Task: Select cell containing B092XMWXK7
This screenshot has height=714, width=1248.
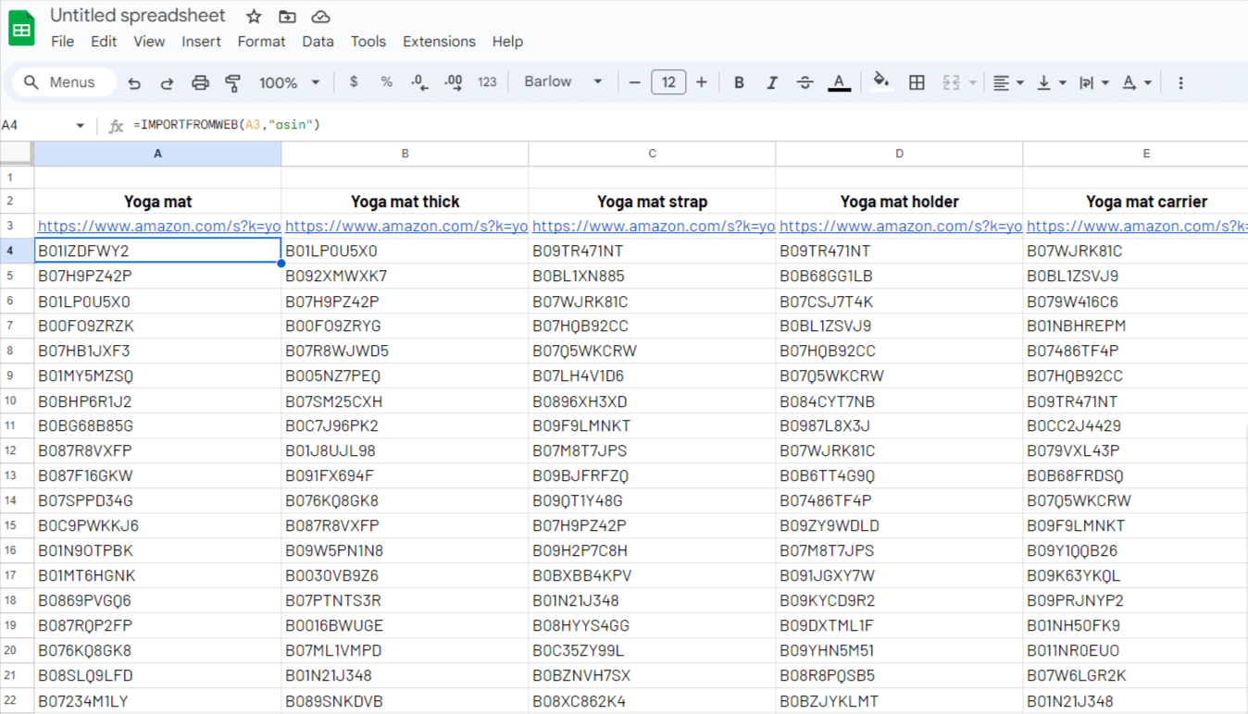Action: point(405,276)
